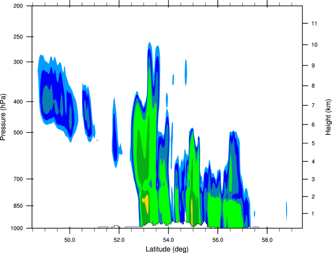Click the 700 pressure tick label
This screenshot has width=332, height=253.
coord(18,179)
